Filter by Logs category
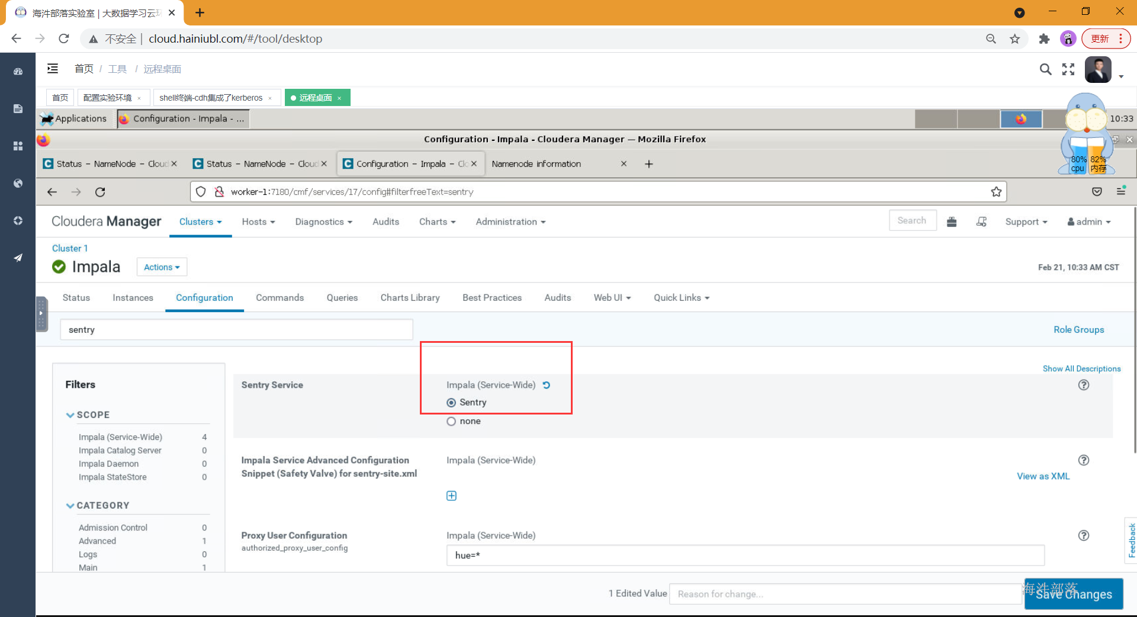1137x617 pixels. coord(88,554)
